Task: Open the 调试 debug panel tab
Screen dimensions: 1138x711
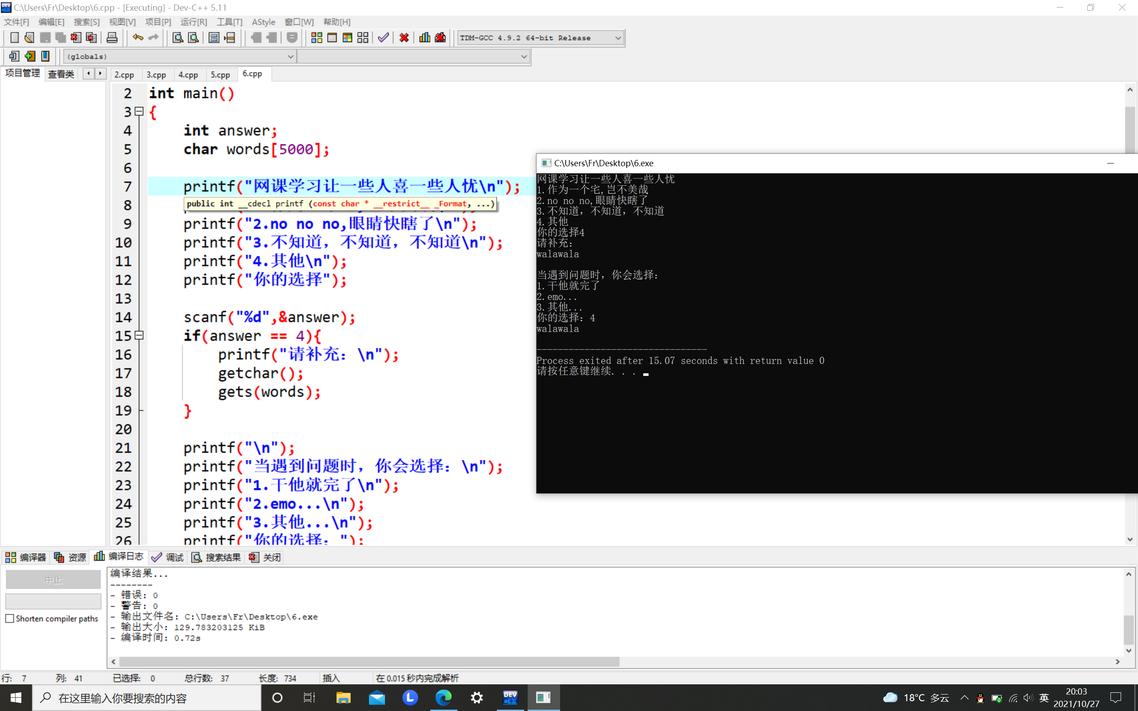Action: click(x=168, y=557)
